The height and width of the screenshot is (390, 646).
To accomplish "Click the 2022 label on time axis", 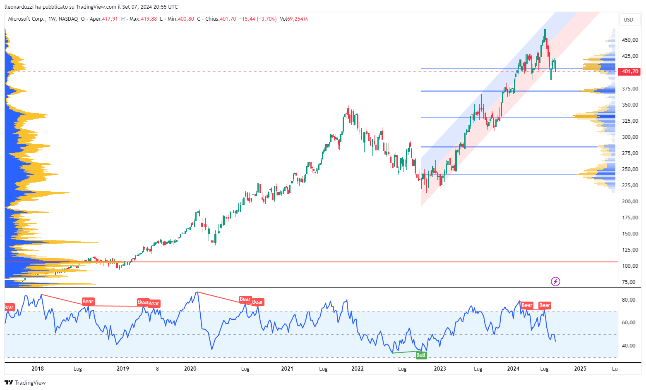I will coord(358,369).
